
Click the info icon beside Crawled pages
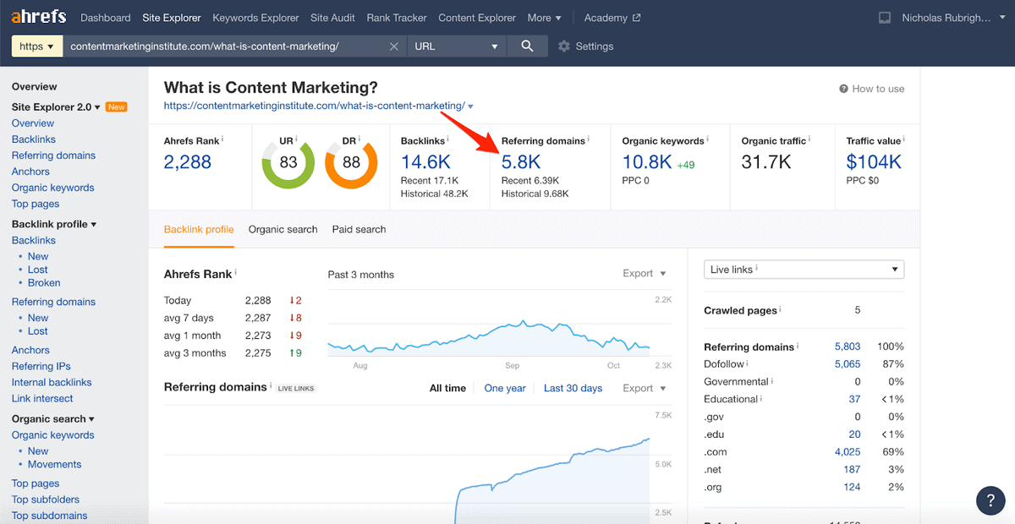pos(781,310)
